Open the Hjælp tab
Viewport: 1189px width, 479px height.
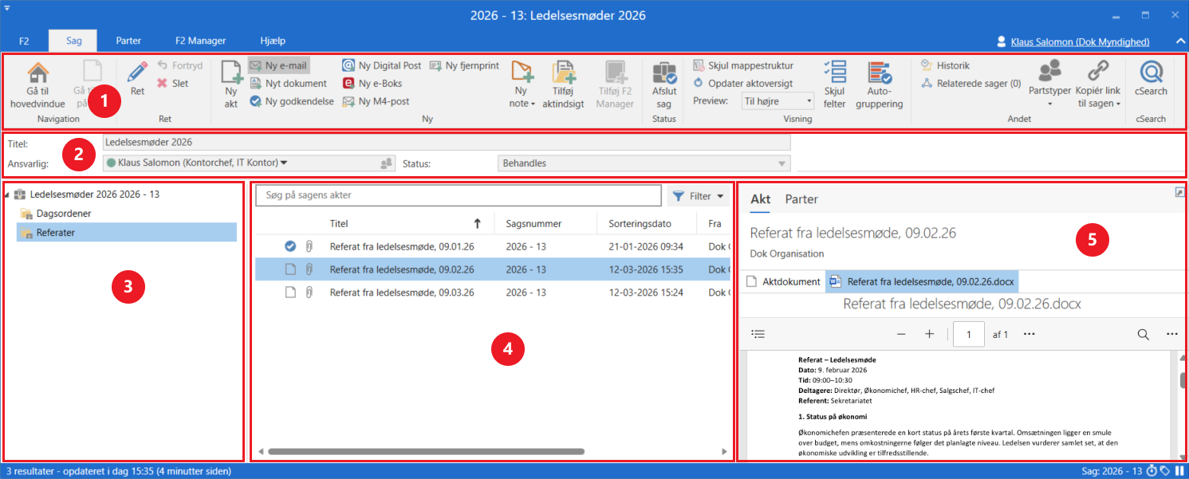(x=273, y=41)
